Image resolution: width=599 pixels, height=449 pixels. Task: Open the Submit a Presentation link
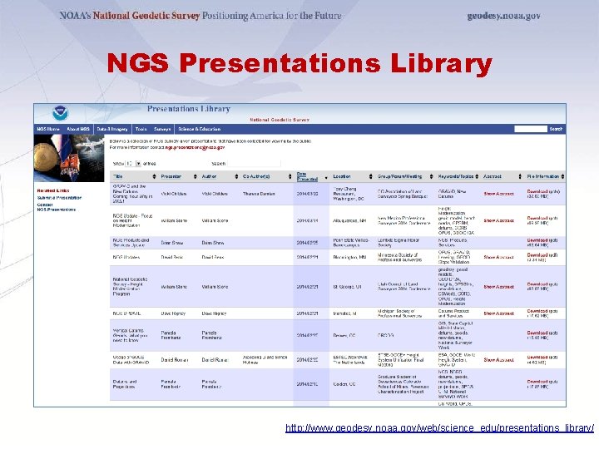pyautogui.click(x=59, y=198)
